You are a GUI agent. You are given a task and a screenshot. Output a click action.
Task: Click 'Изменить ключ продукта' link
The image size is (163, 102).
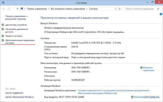click(146, 97)
